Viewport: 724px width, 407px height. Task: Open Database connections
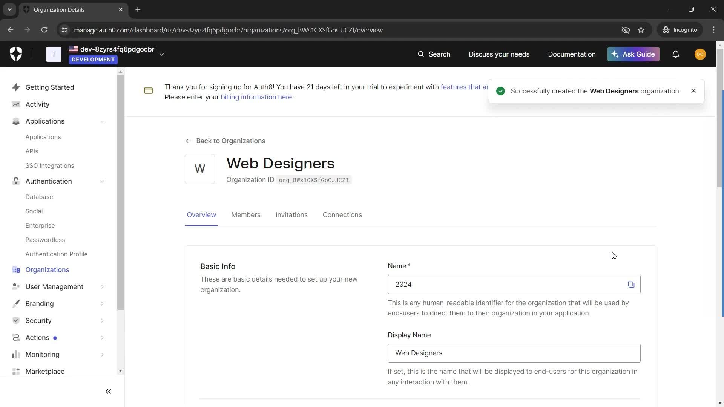39,197
